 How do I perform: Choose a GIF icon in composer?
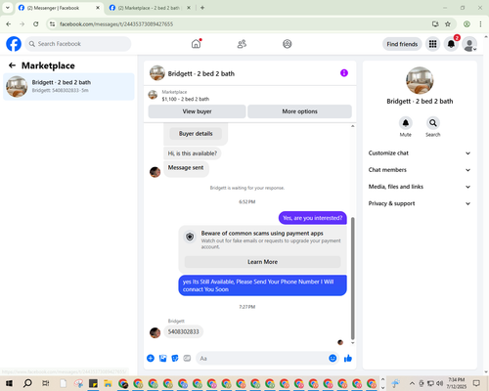pyautogui.click(x=187, y=359)
